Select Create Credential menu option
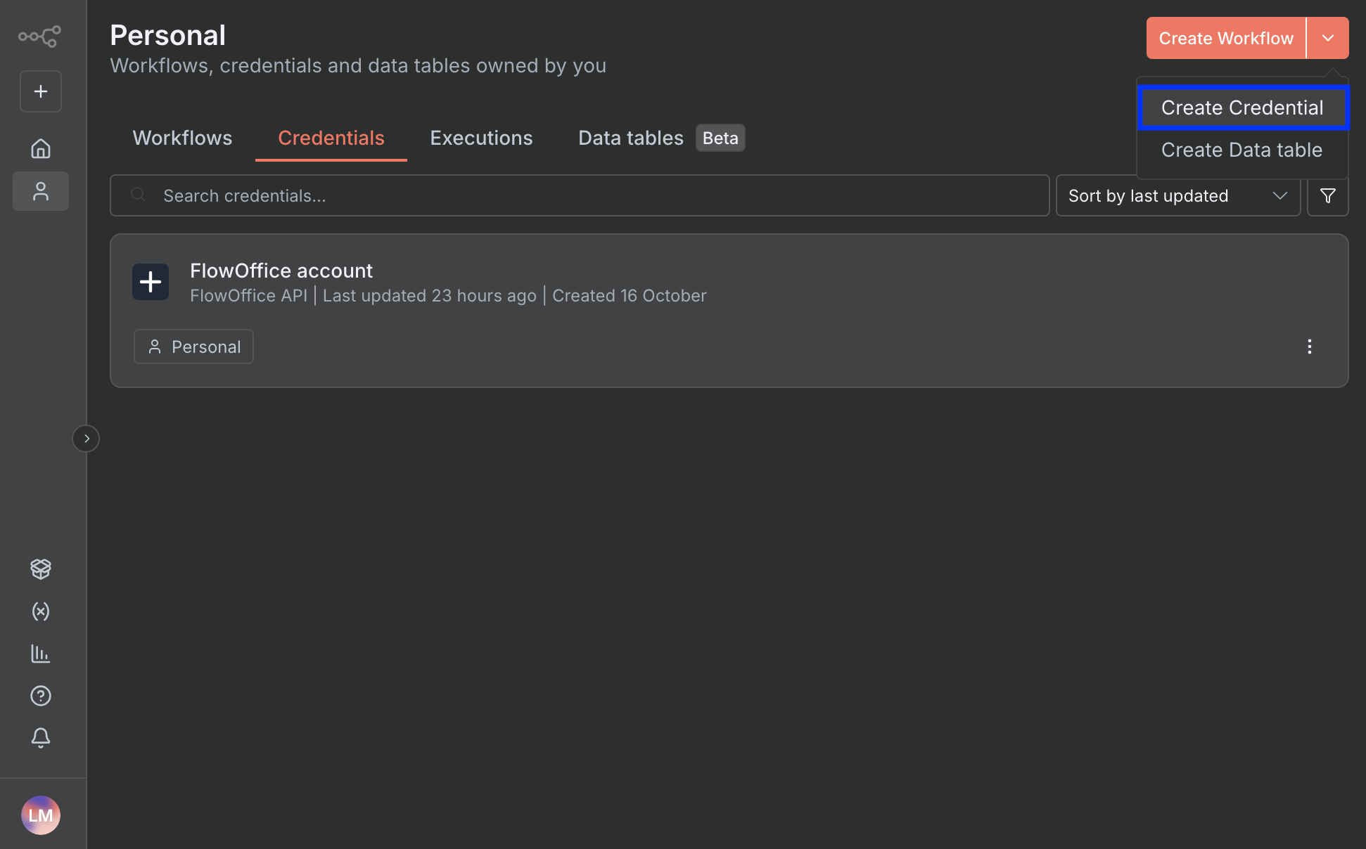This screenshot has height=849, width=1366. coord(1241,108)
